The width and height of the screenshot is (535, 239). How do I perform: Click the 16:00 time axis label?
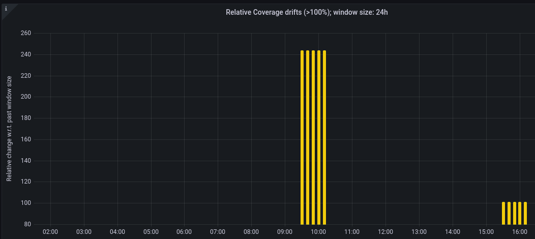(x=520, y=232)
